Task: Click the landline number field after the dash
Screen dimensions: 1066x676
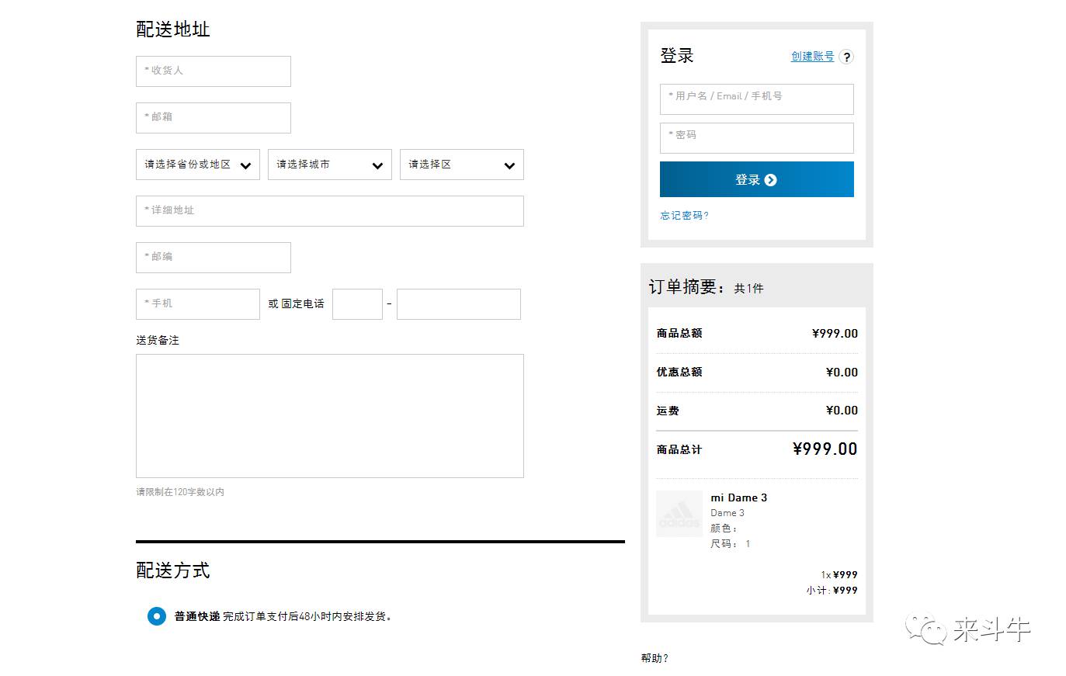Action: click(459, 304)
